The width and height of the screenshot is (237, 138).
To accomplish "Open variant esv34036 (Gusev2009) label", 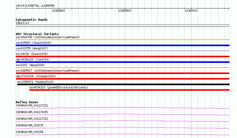I will [32, 54].
